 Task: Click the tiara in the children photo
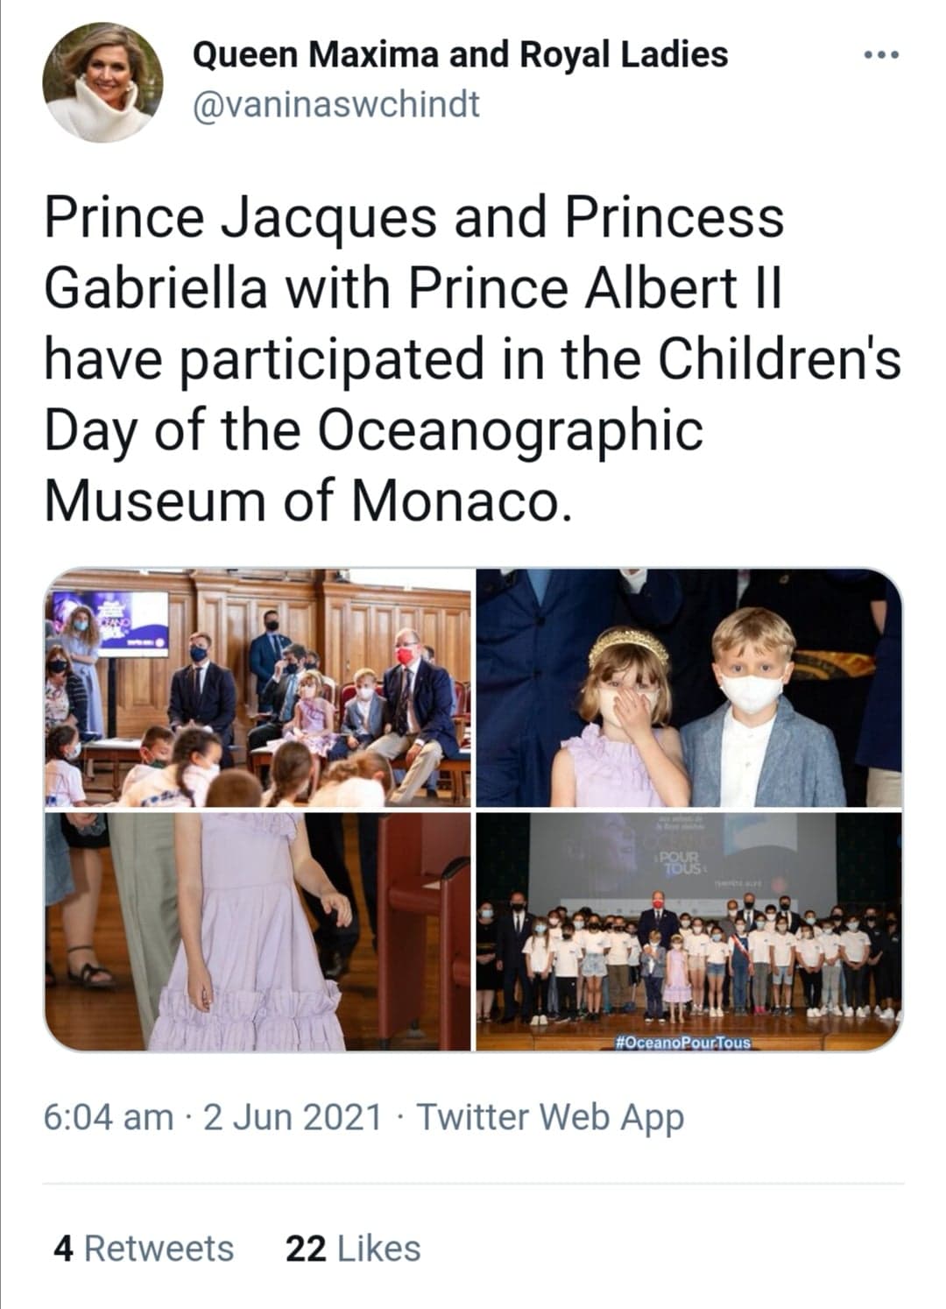[x=628, y=644]
